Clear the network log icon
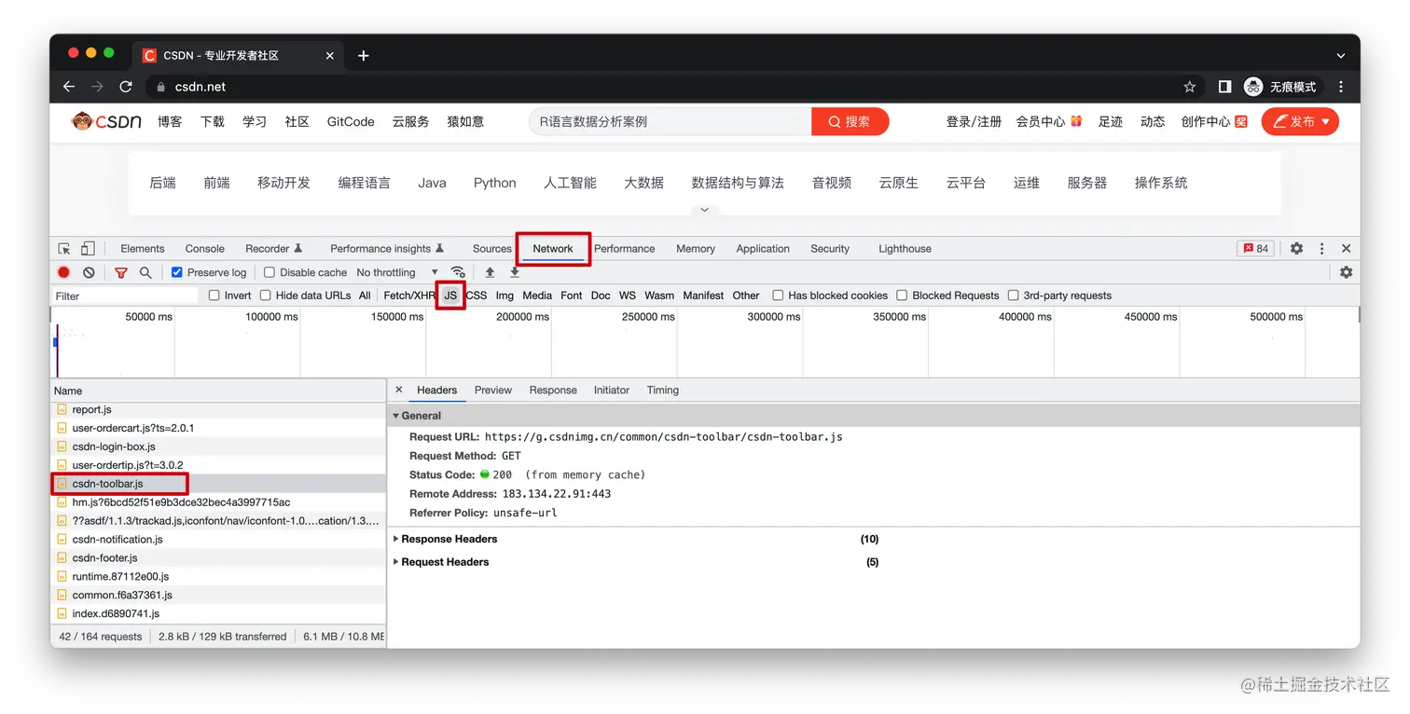 (x=89, y=272)
